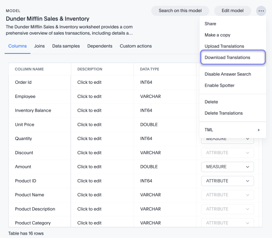Enable Spotter from the menu
Viewport: 272px width, 238px height.
(219, 85)
